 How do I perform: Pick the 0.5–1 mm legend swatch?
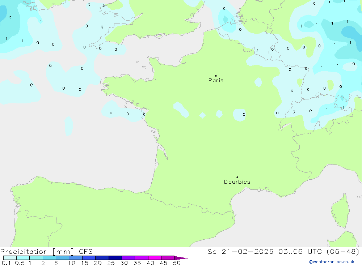tap(23, 258)
